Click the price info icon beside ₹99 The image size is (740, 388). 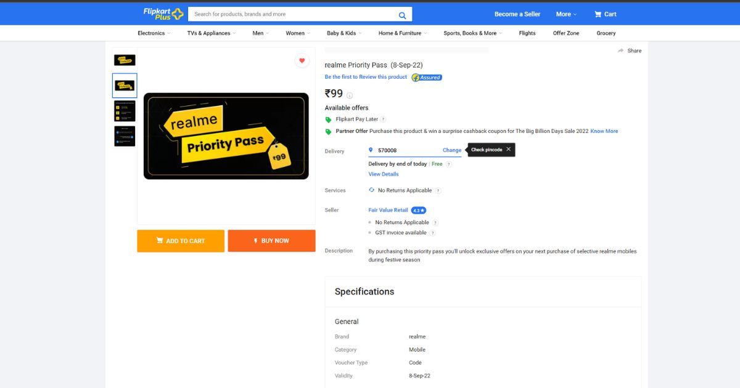[x=350, y=95]
